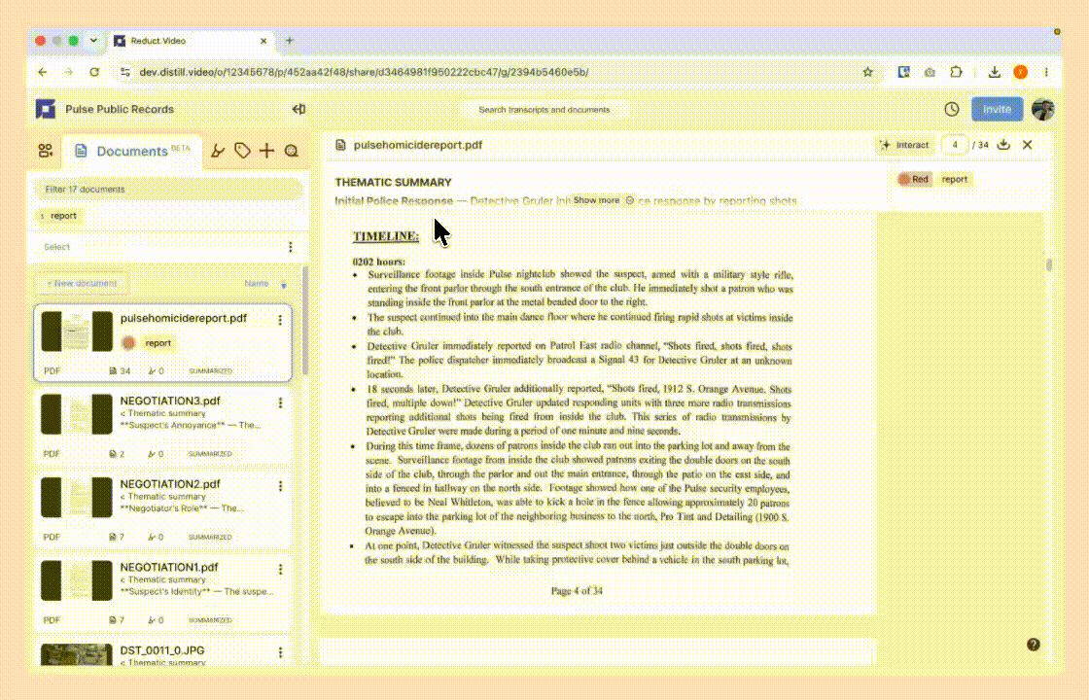Click the Invite button

point(997,109)
